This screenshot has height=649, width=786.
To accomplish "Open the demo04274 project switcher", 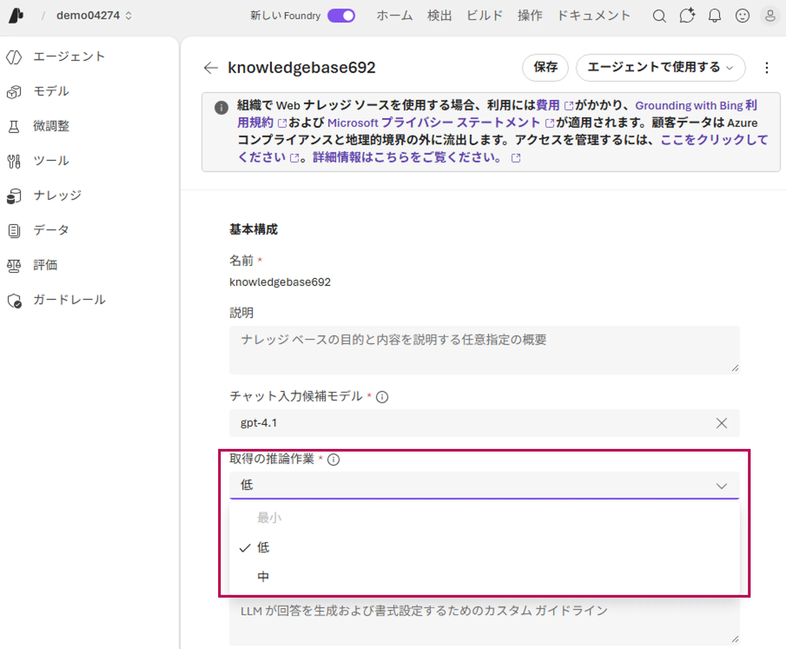I will coord(94,16).
